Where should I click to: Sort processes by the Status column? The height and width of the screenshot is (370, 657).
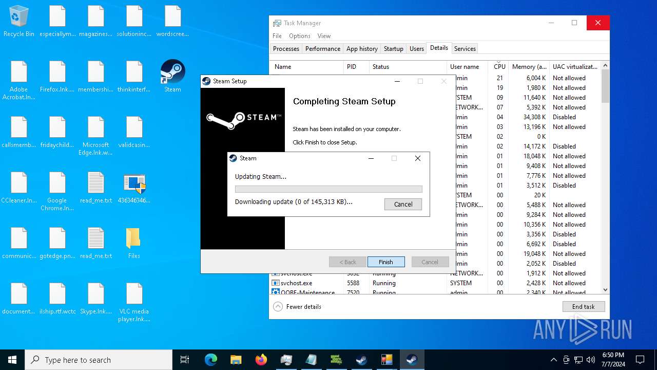click(408, 67)
